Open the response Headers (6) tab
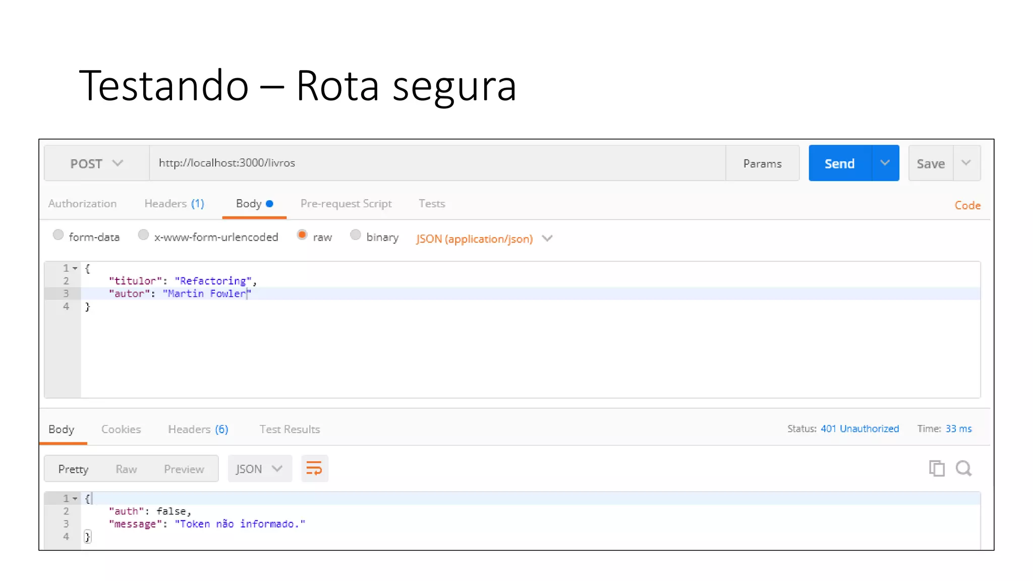Image resolution: width=1033 pixels, height=581 pixels. [x=198, y=429]
